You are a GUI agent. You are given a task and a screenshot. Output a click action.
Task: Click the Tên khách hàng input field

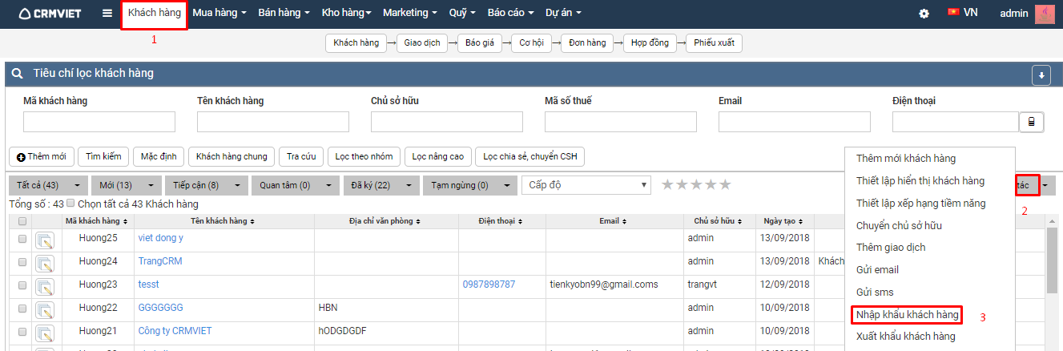coord(272,122)
